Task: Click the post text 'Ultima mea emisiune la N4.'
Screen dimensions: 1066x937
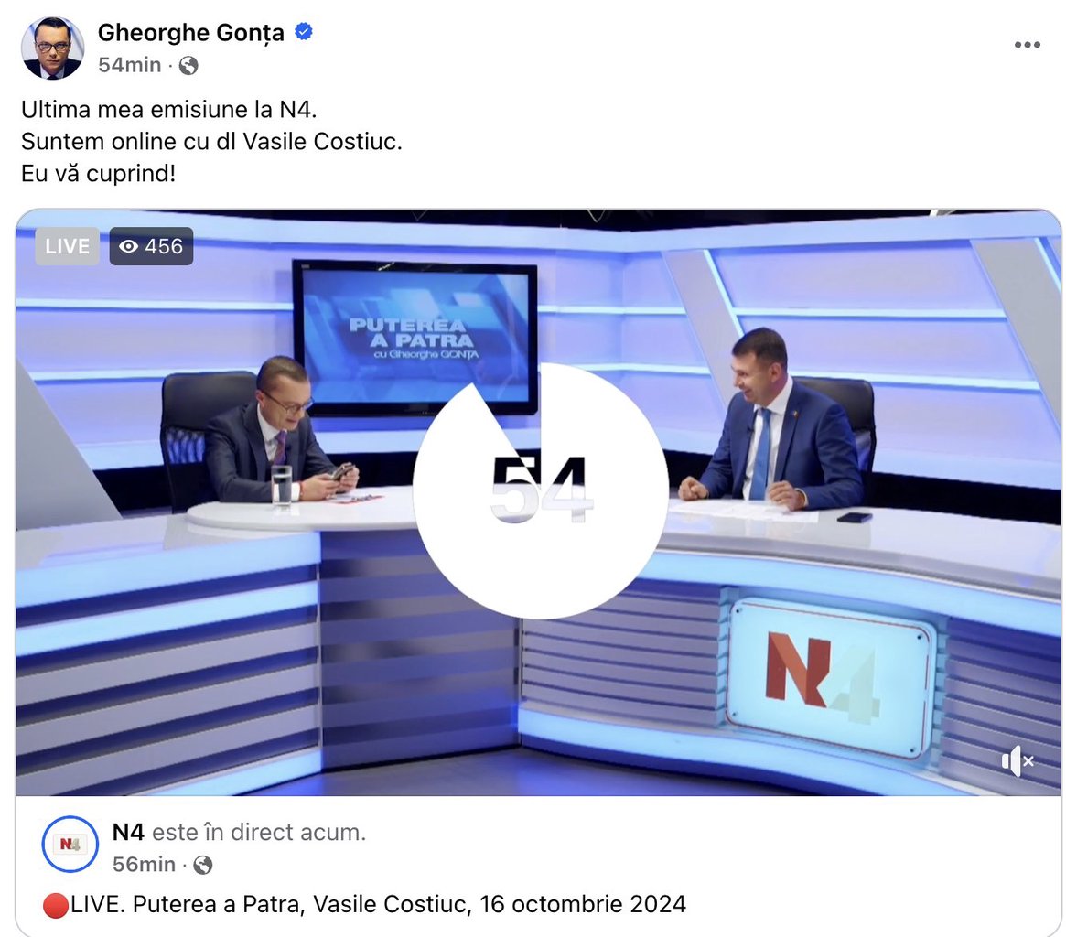Action: coord(169,110)
